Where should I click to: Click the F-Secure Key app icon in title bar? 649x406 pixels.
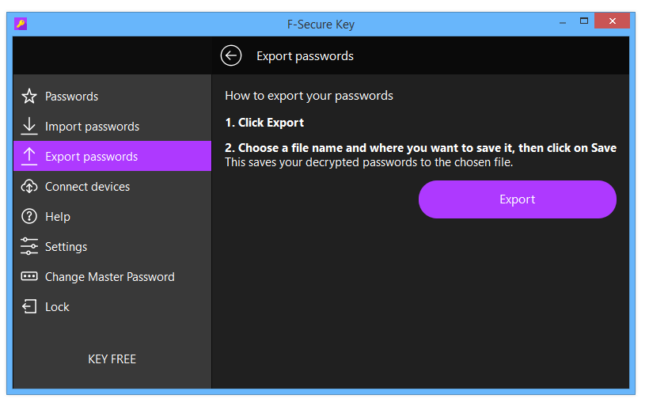pyautogui.click(x=21, y=24)
